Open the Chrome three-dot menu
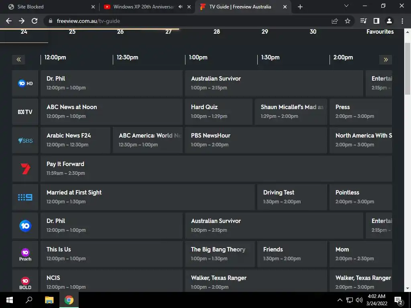411x308 pixels. (402, 21)
